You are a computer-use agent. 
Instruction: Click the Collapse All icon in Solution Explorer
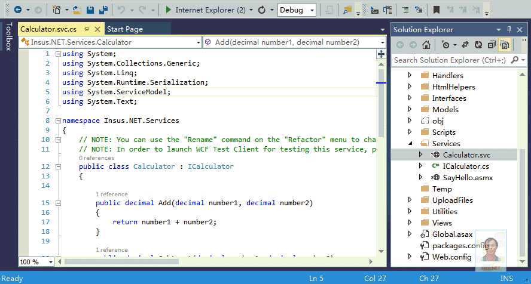click(x=492, y=45)
